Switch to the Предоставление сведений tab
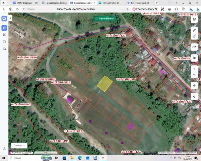This screenshot has width=201, height=161. (x=55, y=3)
